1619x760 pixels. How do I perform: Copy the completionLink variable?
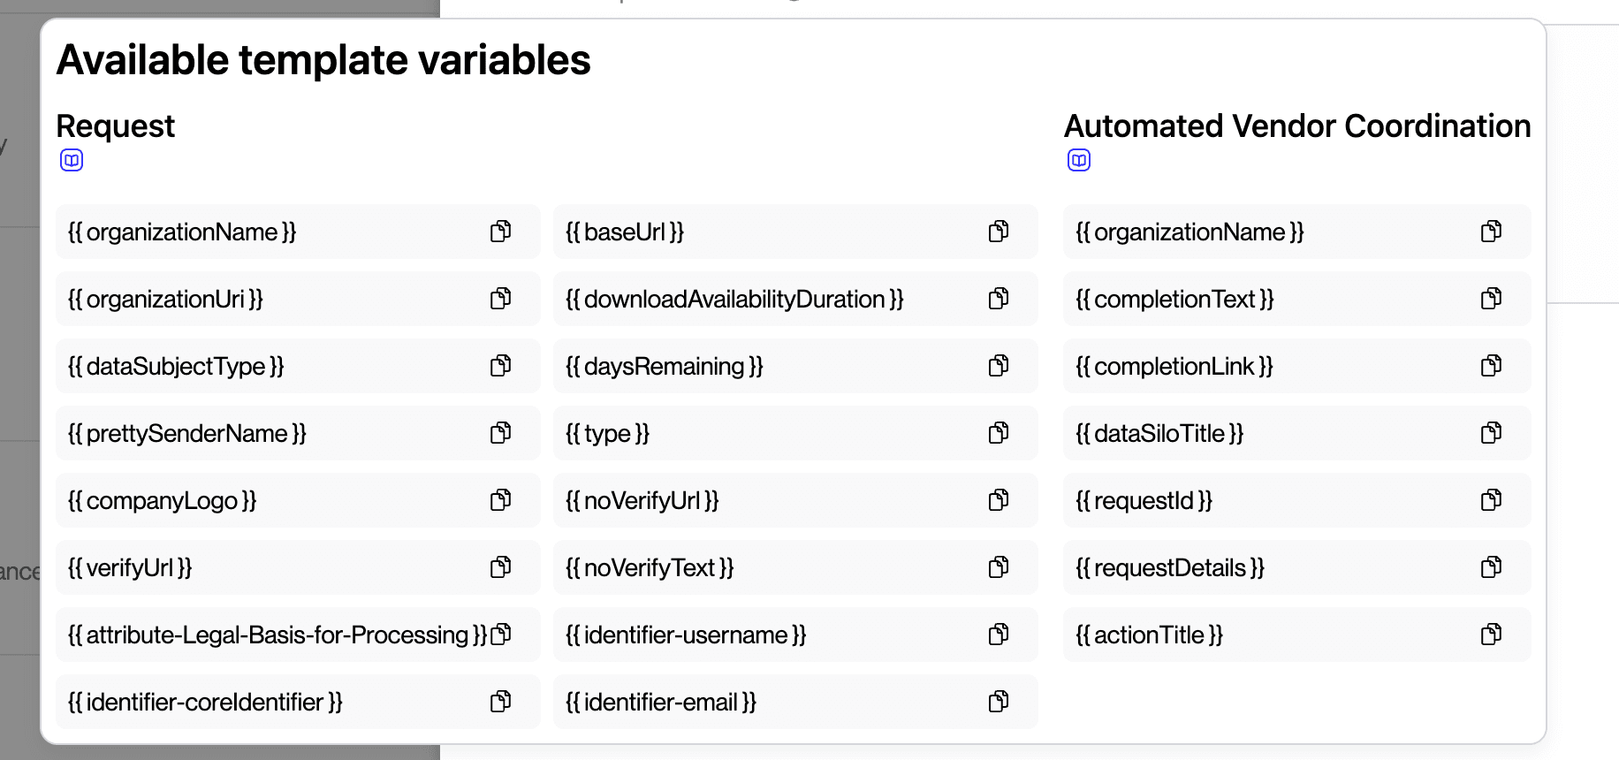[x=1491, y=366]
